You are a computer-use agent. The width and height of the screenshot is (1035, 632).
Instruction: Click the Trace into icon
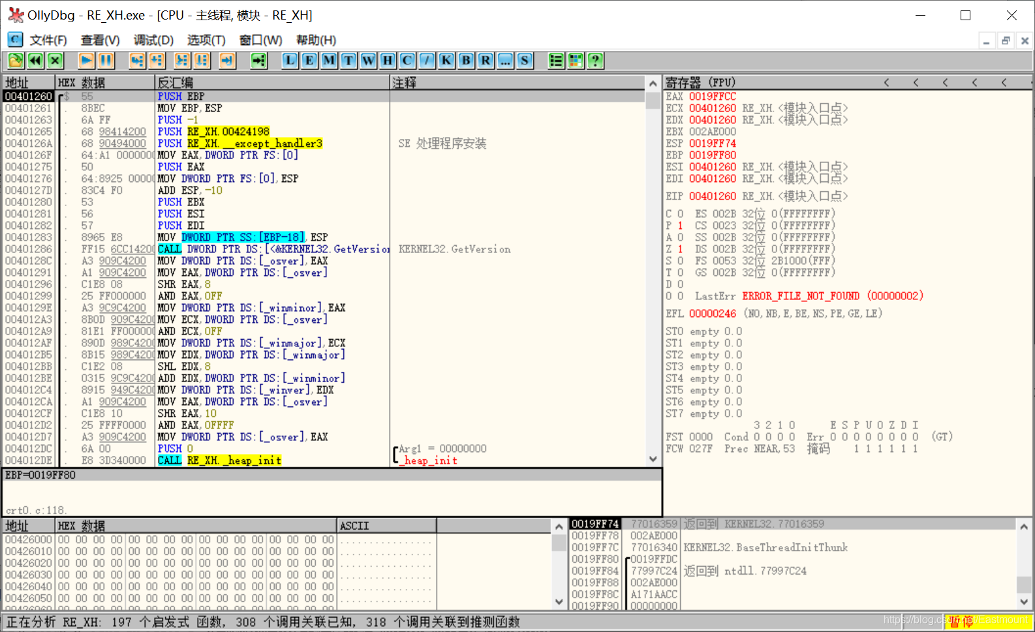pos(182,61)
